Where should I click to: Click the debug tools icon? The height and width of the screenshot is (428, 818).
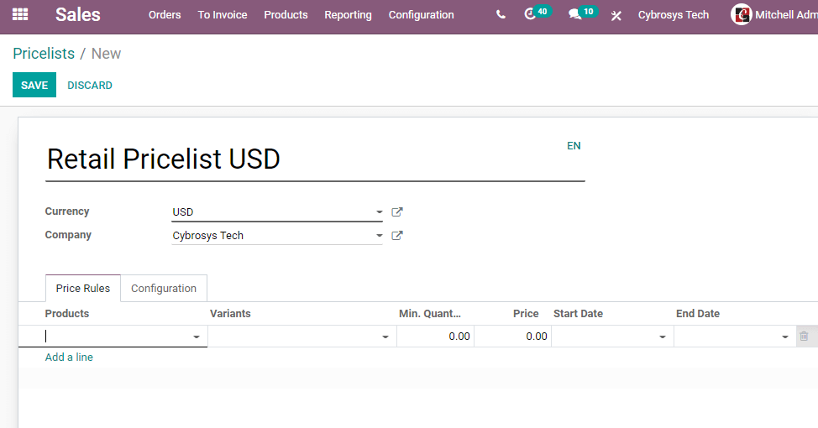pos(616,15)
